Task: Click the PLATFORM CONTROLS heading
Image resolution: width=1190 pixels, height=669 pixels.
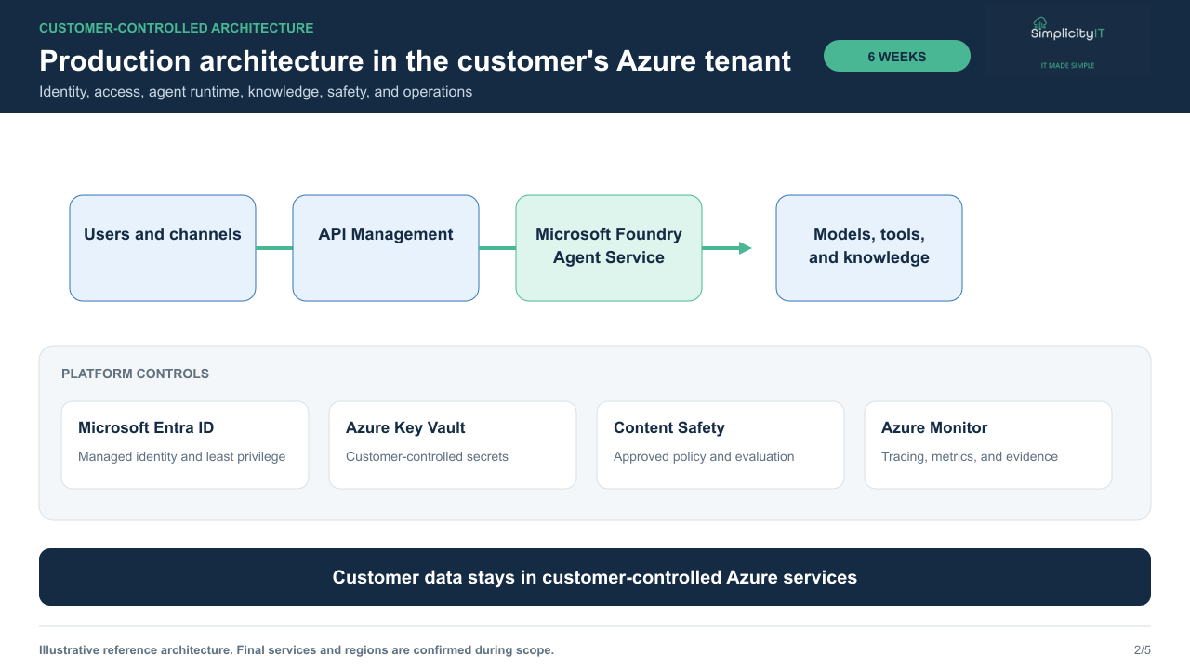Action: [135, 374]
